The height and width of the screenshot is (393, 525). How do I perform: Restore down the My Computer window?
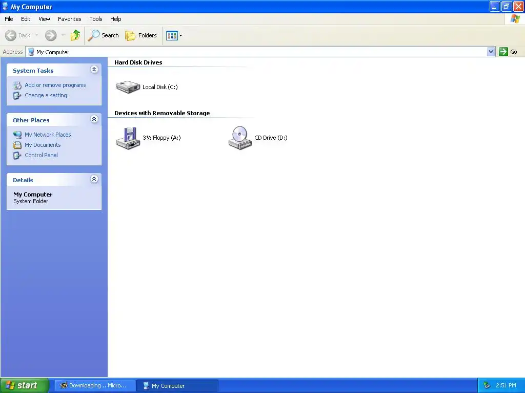click(506, 6)
